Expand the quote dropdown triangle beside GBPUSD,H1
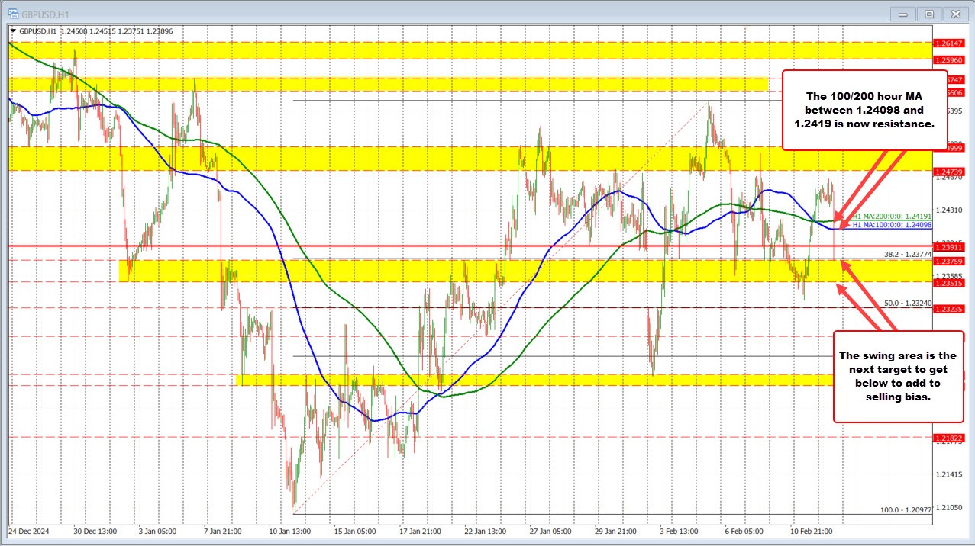Image resolution: width=975 pixels, height=546 pixels. [15, 31]
